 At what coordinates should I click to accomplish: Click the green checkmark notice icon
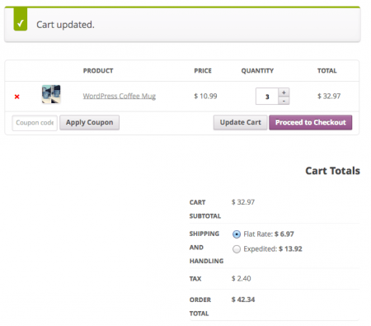pos(21,19)
